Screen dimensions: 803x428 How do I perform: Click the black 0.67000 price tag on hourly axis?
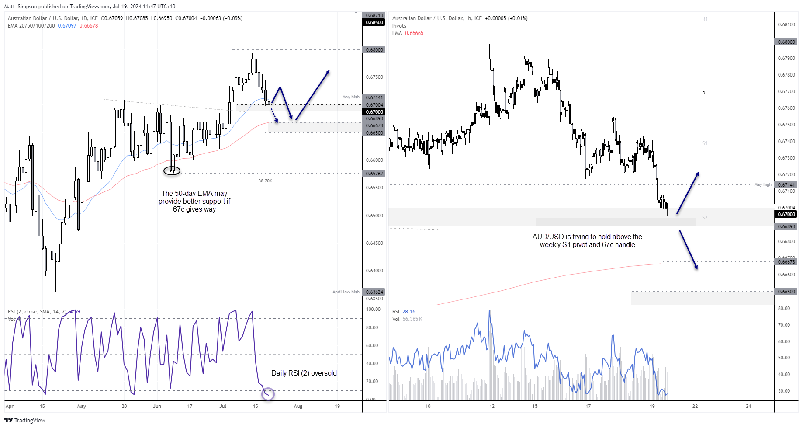786,214
